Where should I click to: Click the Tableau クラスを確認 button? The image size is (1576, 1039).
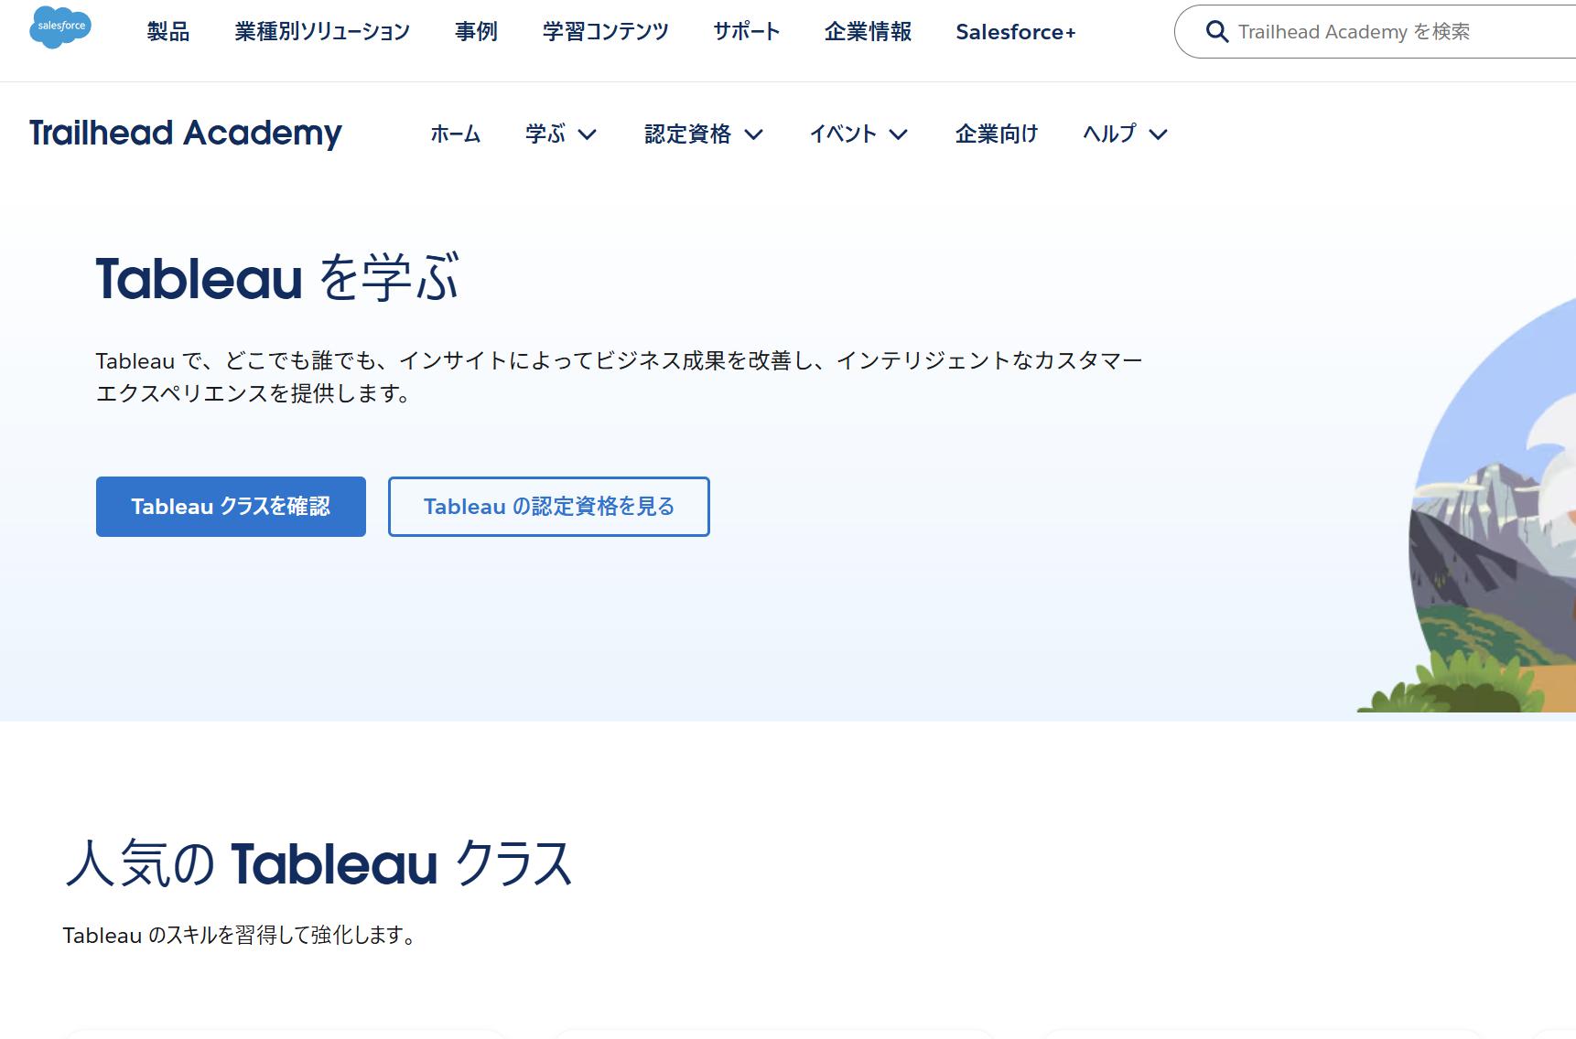click(231, 507)
